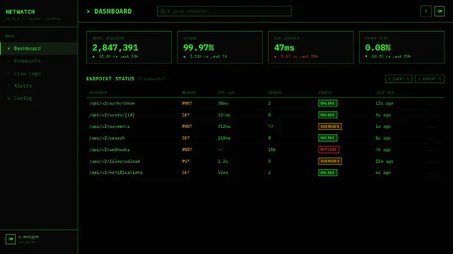Select the Avg Latency 47ms card
453x254 pixels.
pos(311,47)
